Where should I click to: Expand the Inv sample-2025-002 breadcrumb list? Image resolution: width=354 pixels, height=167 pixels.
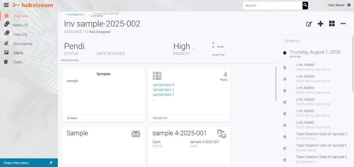[89, 14]
